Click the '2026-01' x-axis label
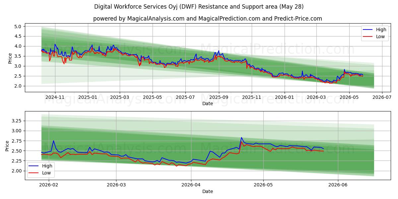 coord(285,98)
